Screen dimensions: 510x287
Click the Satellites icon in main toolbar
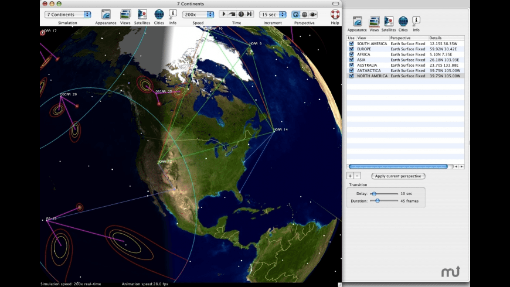click(x=142, y=15)
